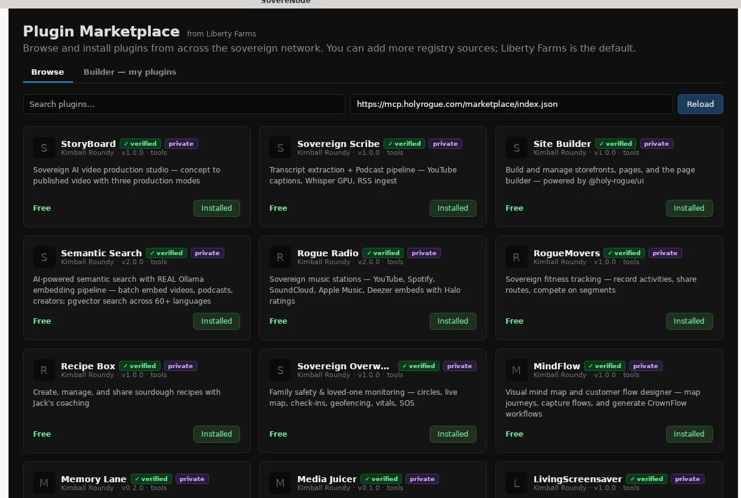Click the LivingScreensaver plugin letter icon
741x498 pixels.
517,483
